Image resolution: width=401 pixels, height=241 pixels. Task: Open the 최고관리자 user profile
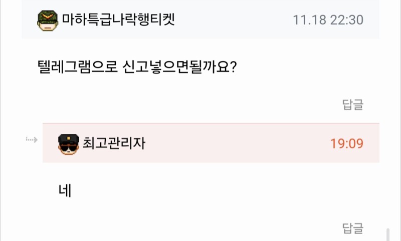pos(114,143)
